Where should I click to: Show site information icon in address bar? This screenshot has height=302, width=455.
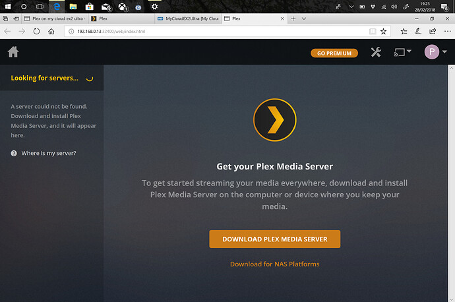click(x=71, y=32)
